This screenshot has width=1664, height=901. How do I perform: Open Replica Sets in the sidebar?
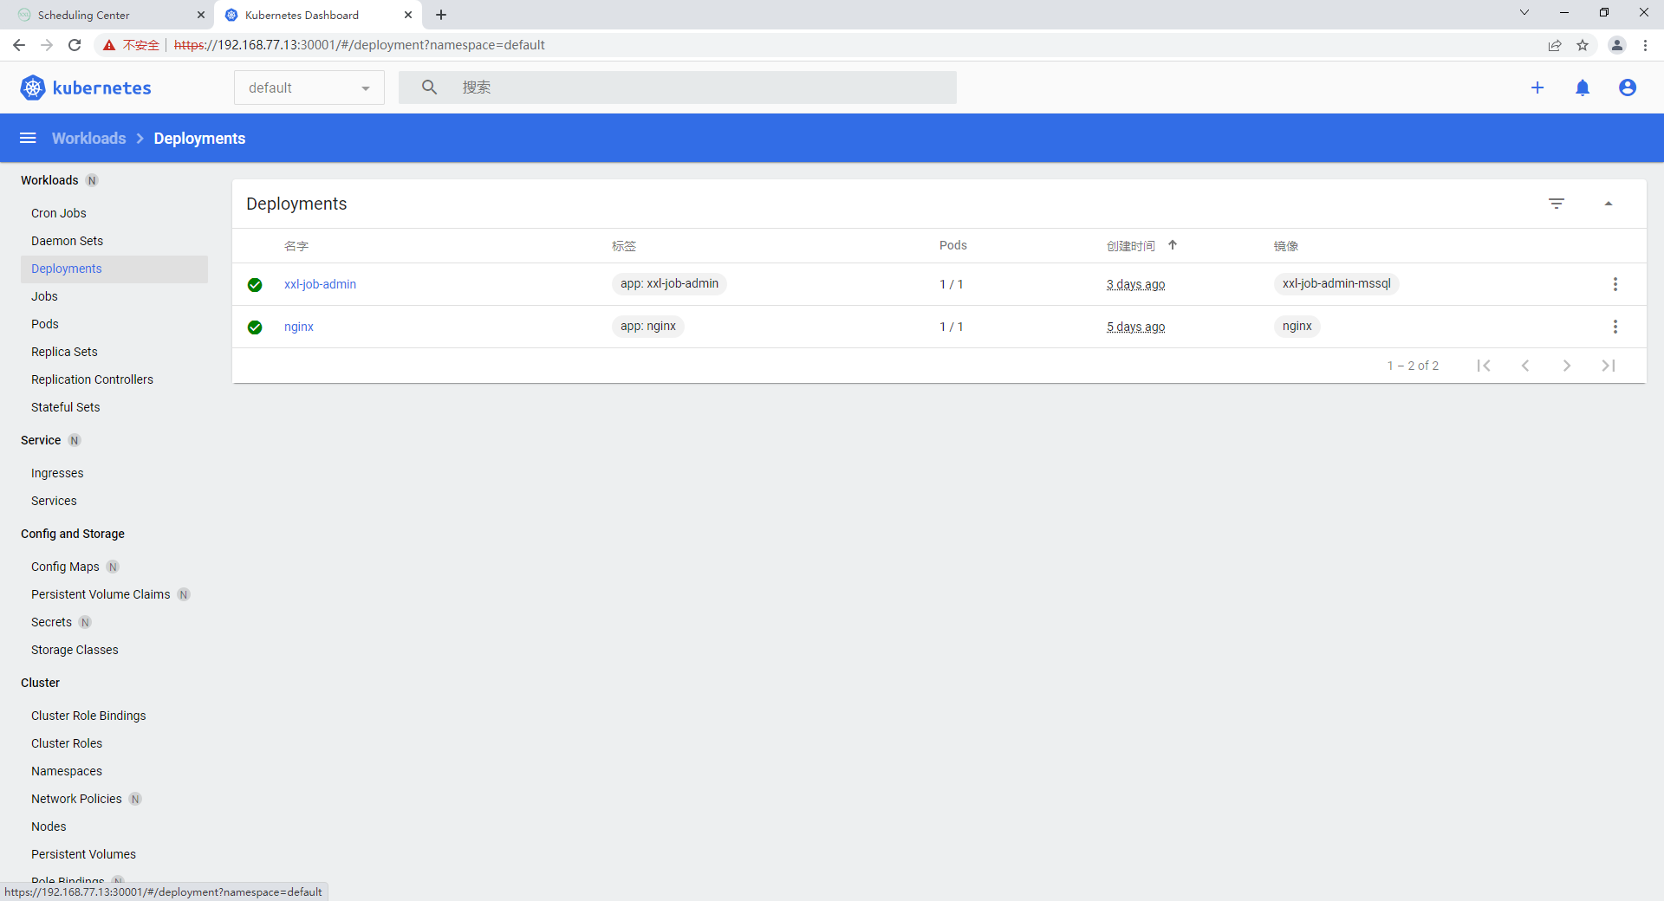pos(64,352)
